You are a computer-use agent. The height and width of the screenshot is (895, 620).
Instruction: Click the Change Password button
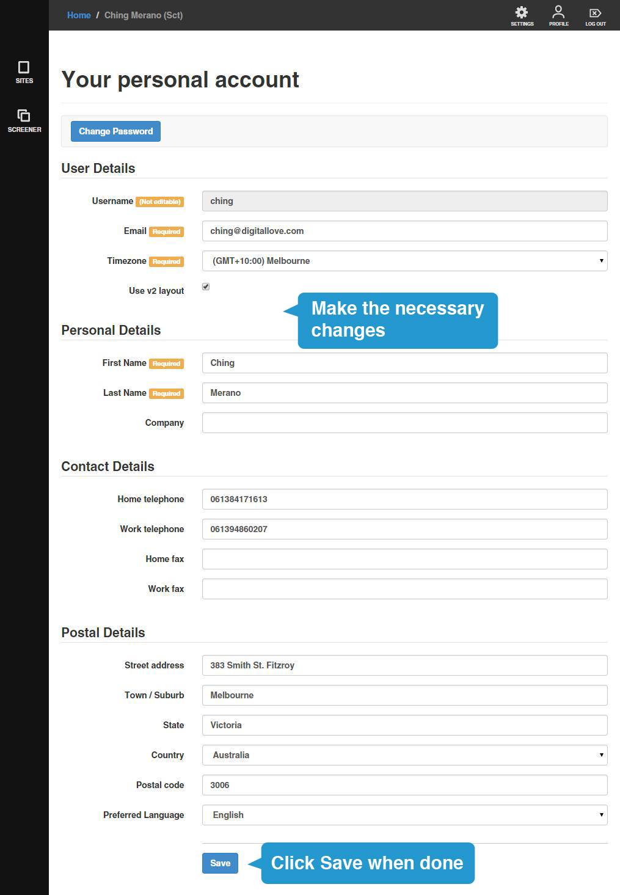tap(115, 131)
